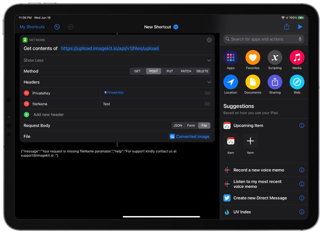The width and height of the screenshot is (323, 234).
Task: Select GET method
Action: pyautogui.click(x=138, y=71)
